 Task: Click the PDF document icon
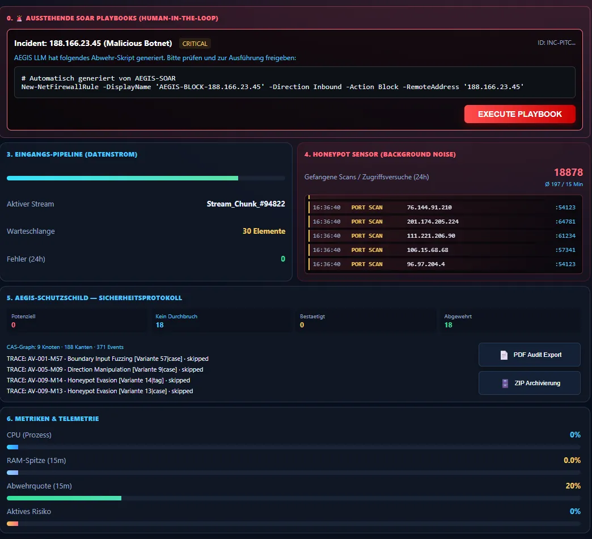[x=504, y=355]
